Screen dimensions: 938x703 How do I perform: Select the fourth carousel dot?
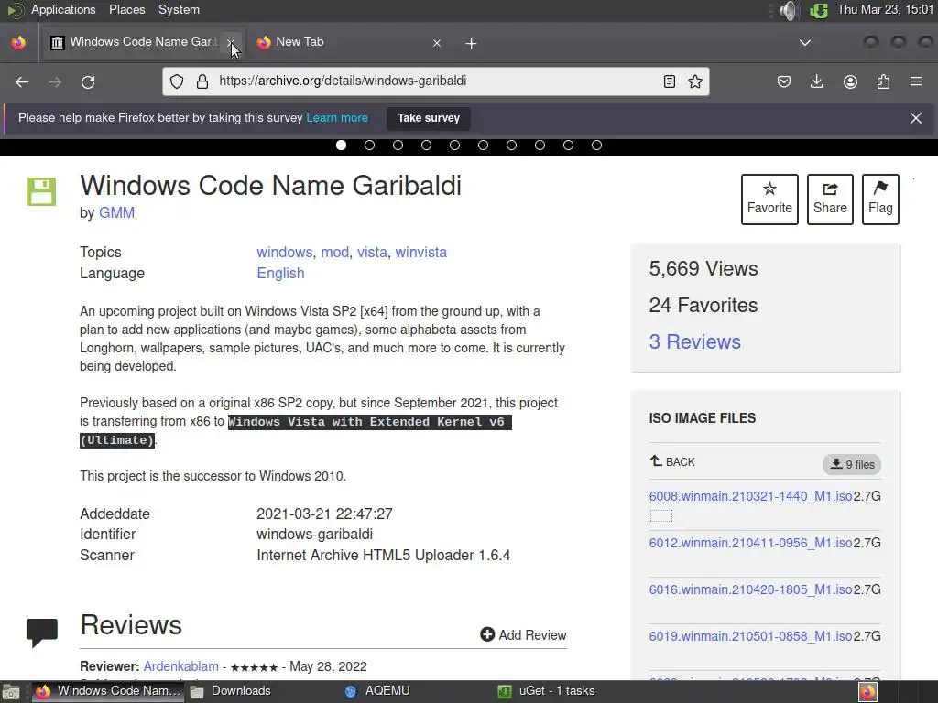[x=427, y=146]
